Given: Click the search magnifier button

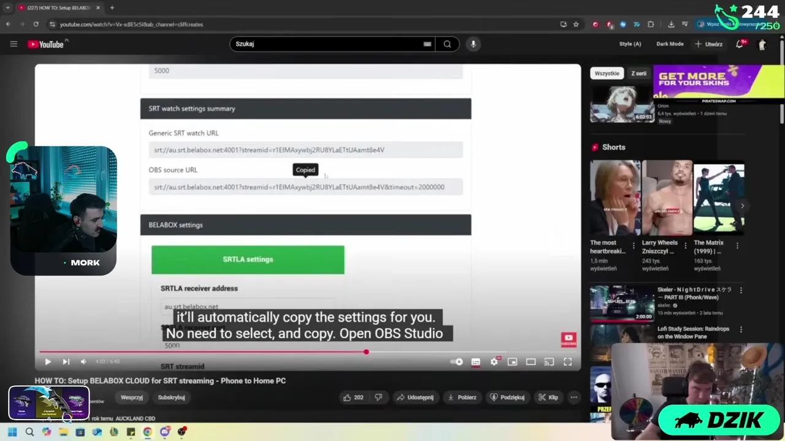Looking at the screenshot, I should (x=447, y=44).
